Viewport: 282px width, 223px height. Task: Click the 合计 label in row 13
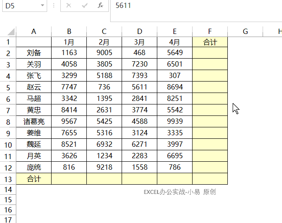[x=33, y=179]
